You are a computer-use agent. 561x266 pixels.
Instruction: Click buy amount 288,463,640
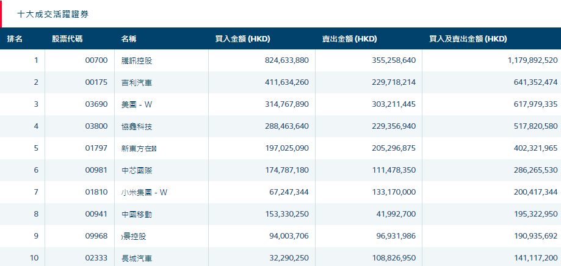coord(286,126)
